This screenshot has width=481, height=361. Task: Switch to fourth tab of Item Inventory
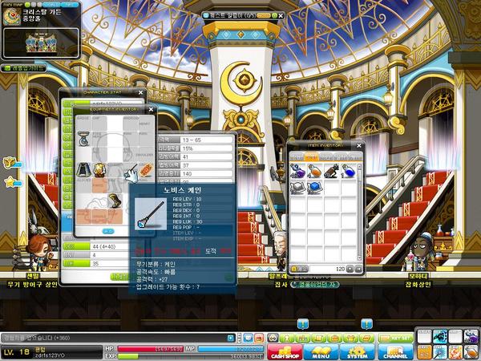point(341,156)
